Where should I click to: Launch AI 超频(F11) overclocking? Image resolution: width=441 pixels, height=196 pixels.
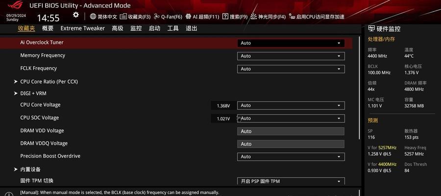(202, 17)
